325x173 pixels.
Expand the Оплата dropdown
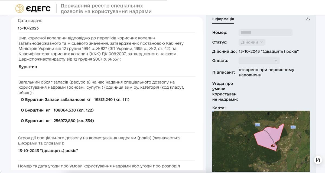(259, 61)
